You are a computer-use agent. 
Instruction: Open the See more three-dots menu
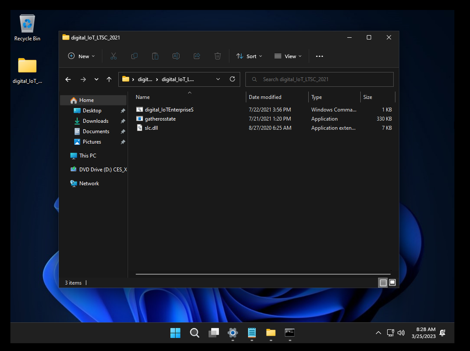(320, 56)
